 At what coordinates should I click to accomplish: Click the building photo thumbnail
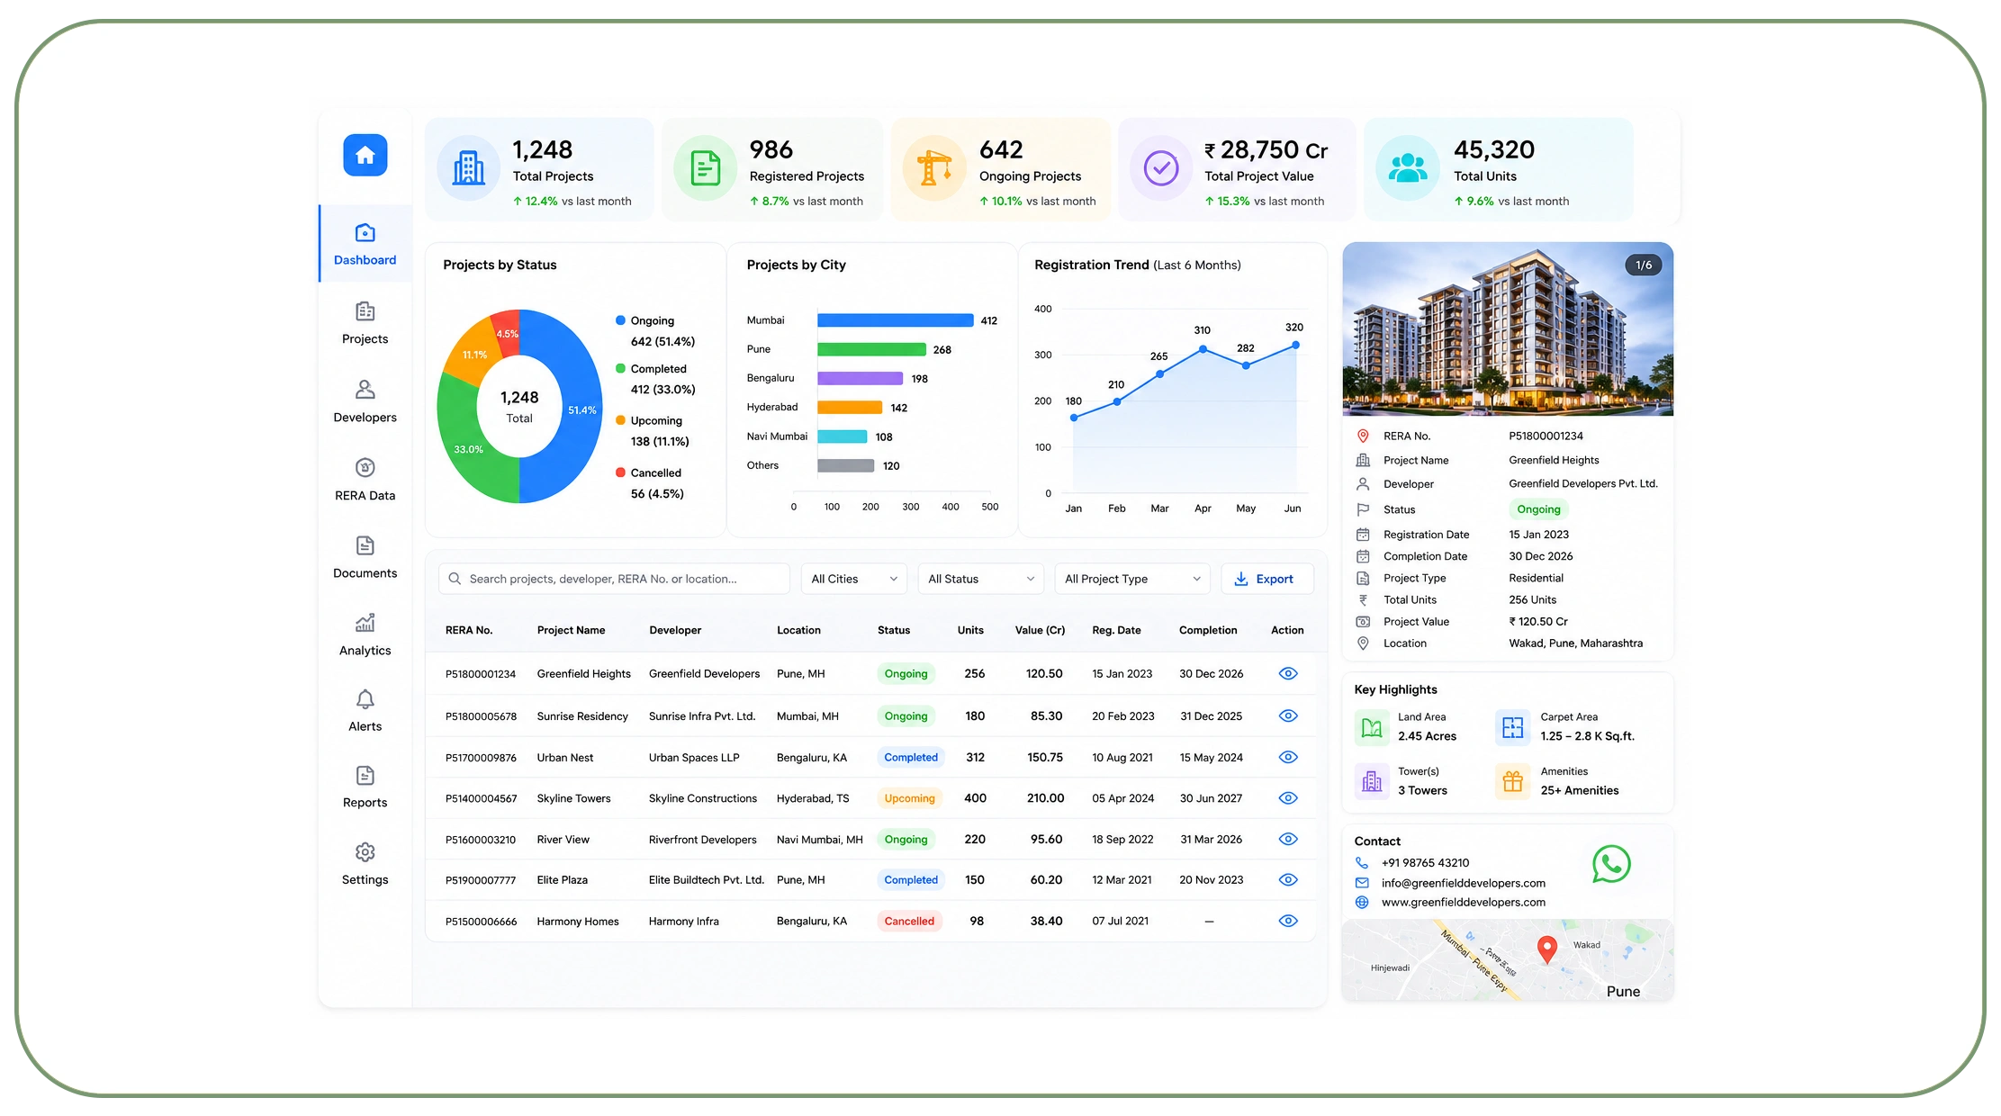1507,328
